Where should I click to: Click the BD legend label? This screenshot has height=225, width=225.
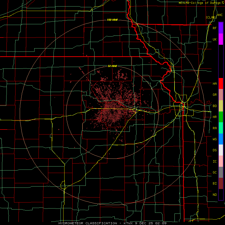point(214,106)
